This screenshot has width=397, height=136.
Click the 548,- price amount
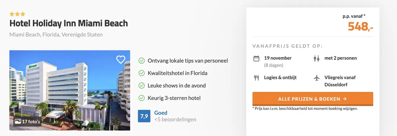[361, 27]
